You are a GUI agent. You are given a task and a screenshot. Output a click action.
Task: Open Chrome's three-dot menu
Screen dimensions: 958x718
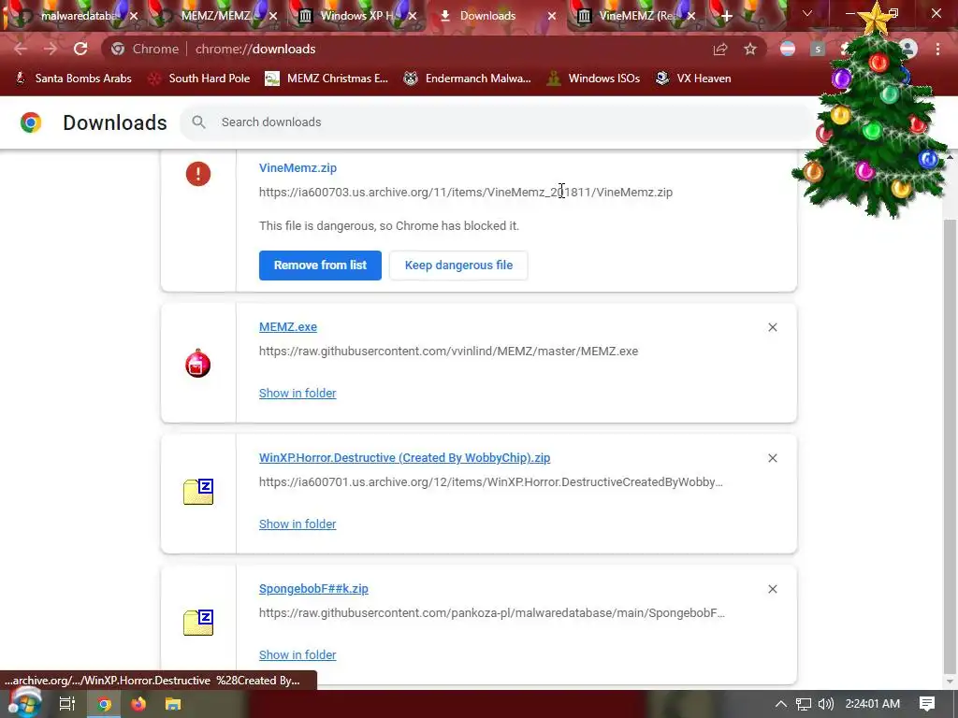coord(937,49)
